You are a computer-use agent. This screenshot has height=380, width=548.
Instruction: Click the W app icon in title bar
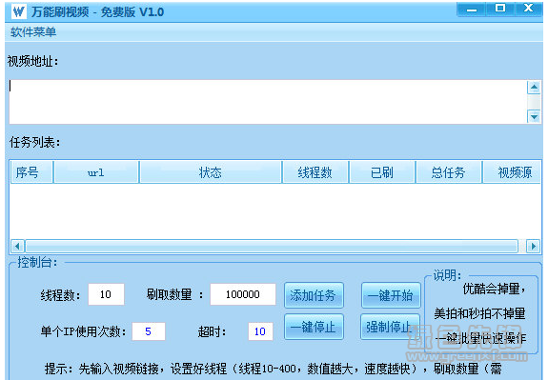pos(18,11)
